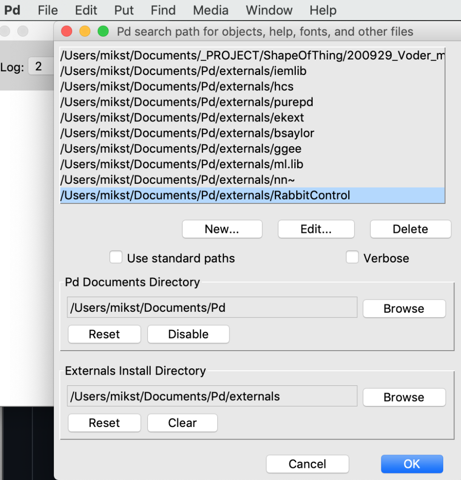
Task: Select the externals/hcs path entry
Action: 253,87
